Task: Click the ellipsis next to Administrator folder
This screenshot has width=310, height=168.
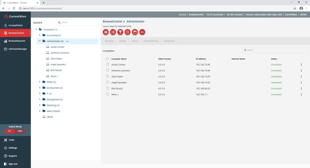Action: (67, 41)
